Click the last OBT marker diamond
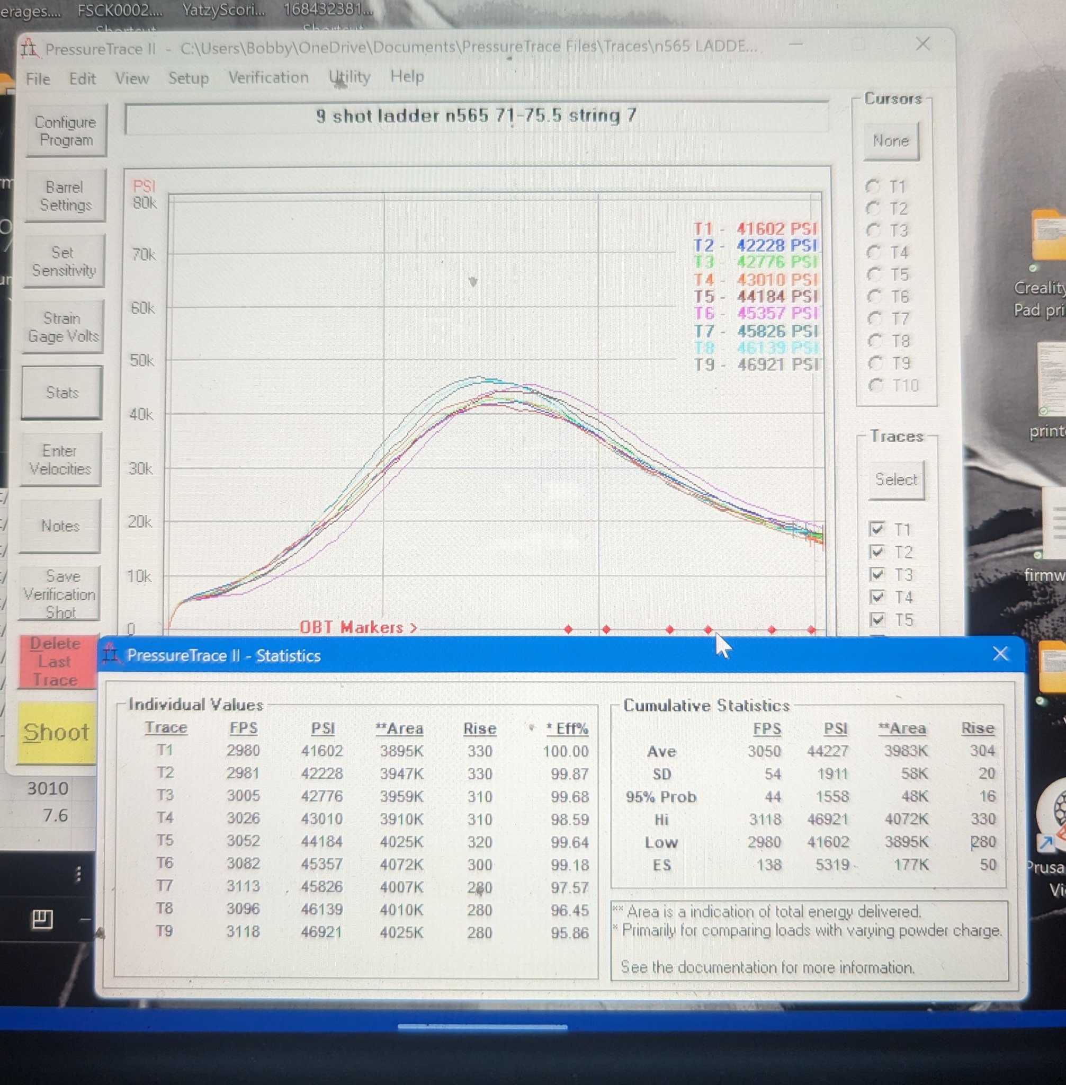The image size is (1066, 1085). [811, 630]
